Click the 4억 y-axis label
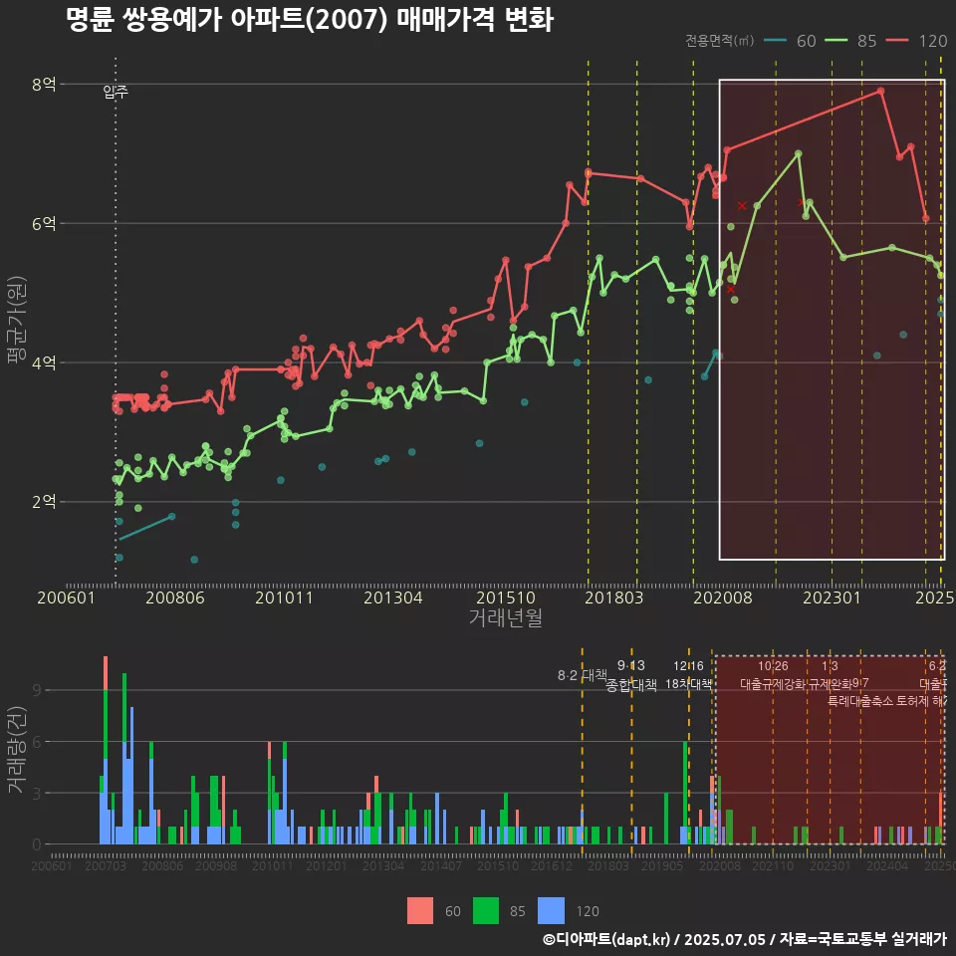956x956 pixels. 44,362
